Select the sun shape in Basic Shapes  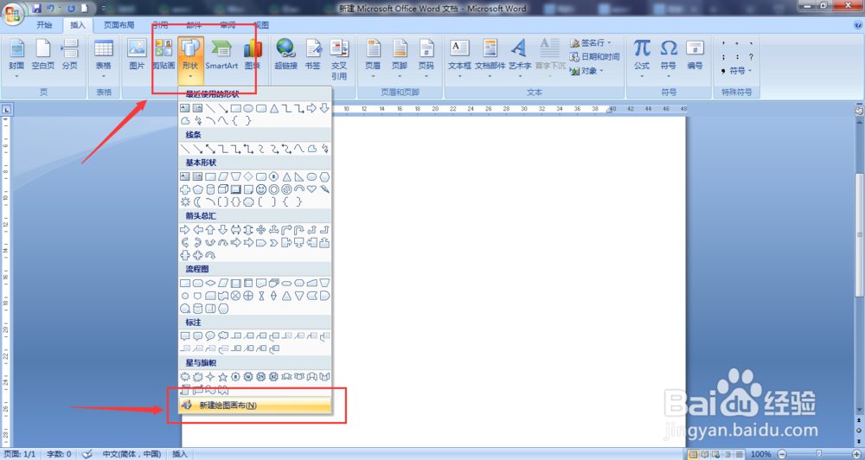[x=185, y=201]
